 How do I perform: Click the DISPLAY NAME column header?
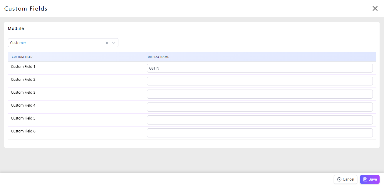tap(158, 57)
